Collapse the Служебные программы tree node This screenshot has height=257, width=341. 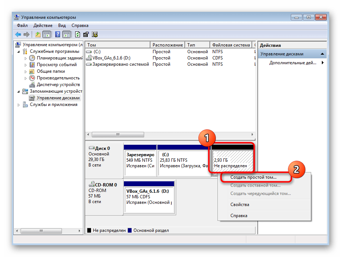(x=19, y=52)
